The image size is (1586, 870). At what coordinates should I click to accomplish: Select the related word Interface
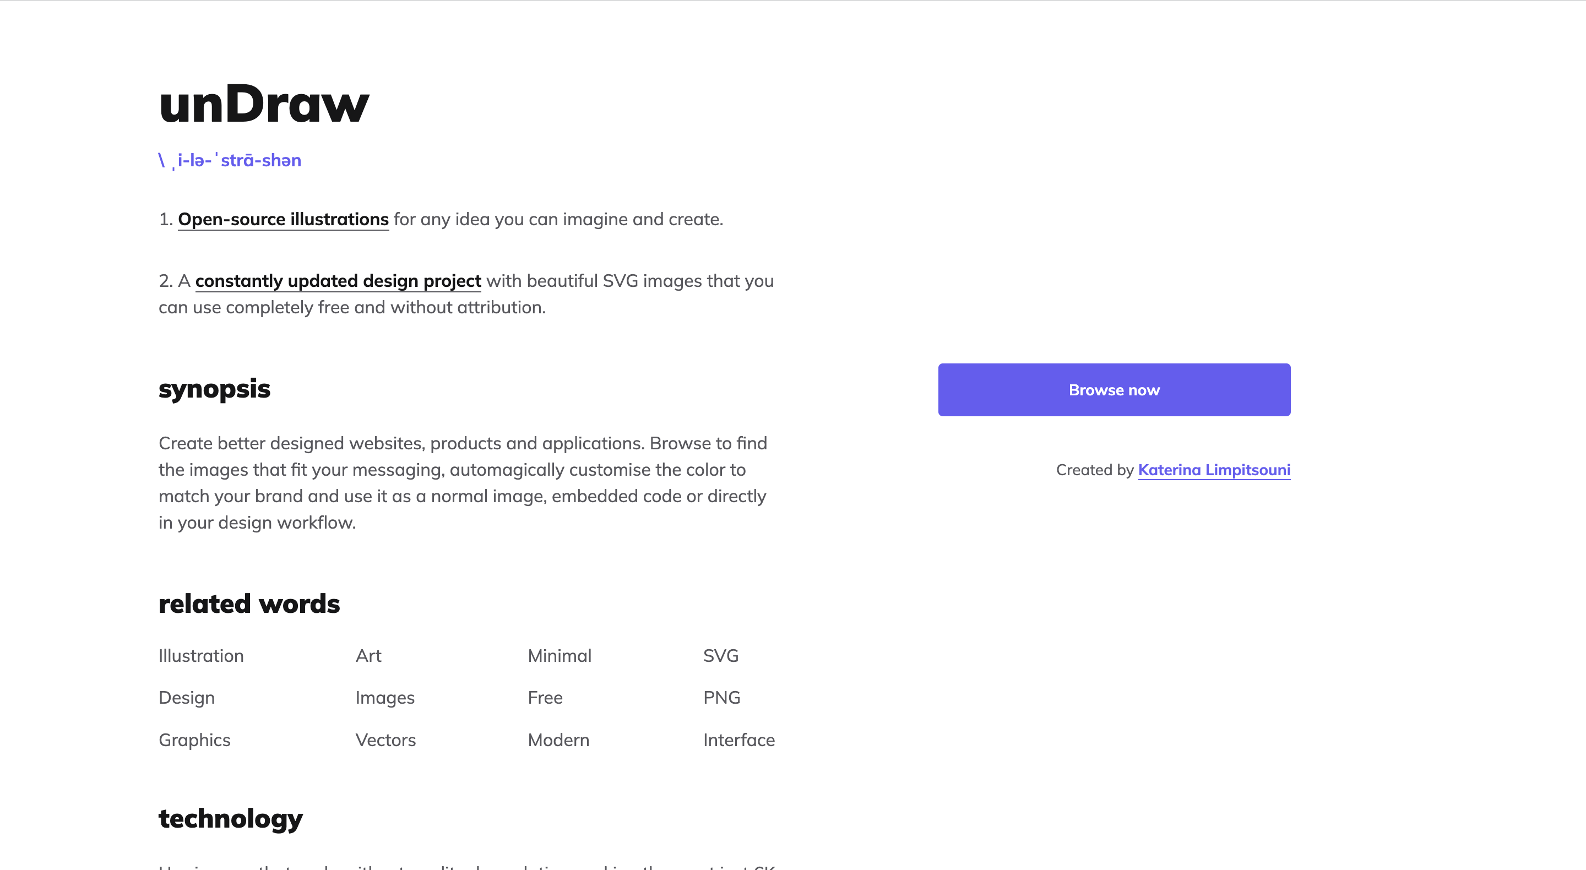pos(739,740)
